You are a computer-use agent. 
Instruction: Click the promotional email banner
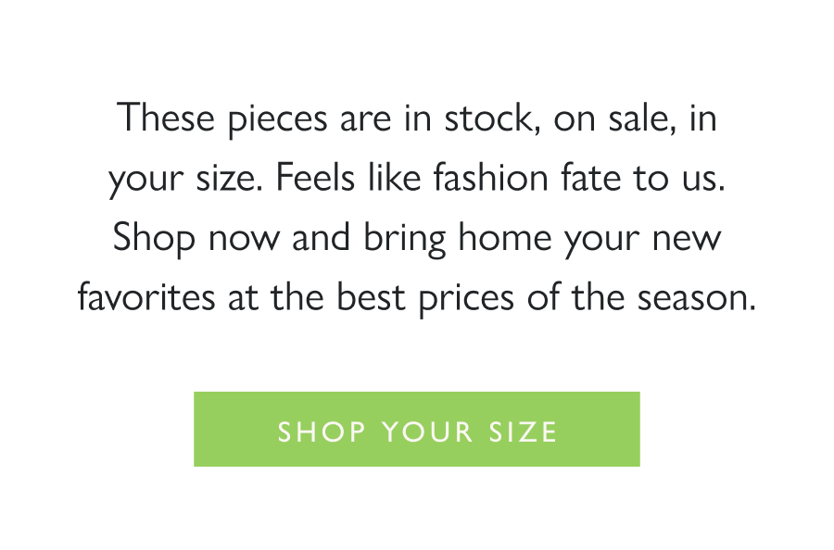[417, 275]
